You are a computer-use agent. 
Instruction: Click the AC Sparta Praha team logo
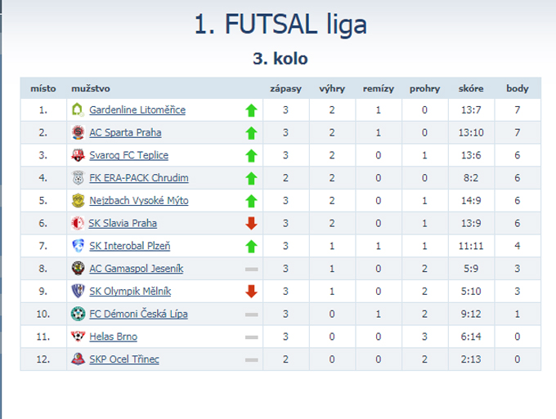[78, 132]
